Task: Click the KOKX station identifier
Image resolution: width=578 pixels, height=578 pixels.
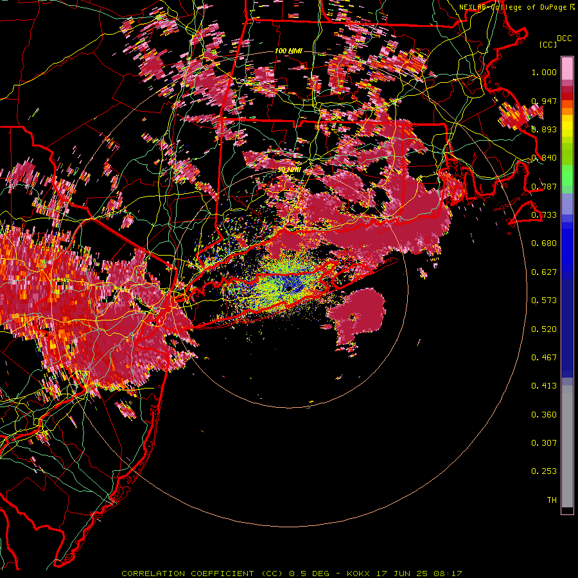Action: [358, 574]
